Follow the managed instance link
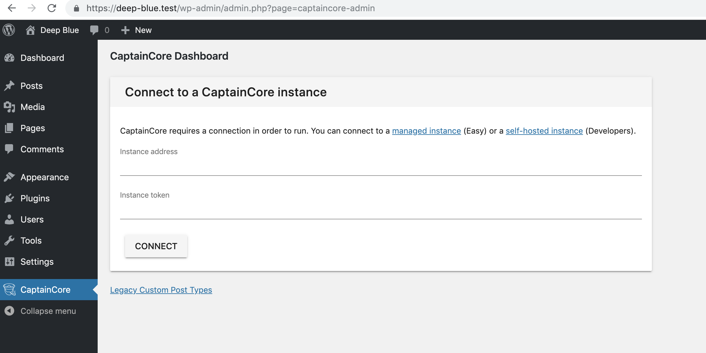The height and width of the screenshot is (353, 706). (x=426, y=131)
